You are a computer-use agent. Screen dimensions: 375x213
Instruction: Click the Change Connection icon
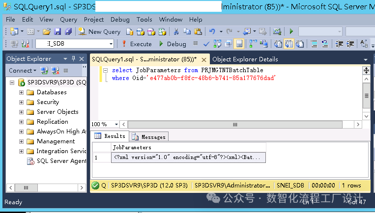26,44
